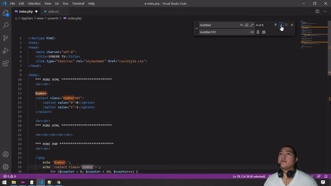Image resolution: width=331 pixels, height=186 pixels.
Task: Open the Explorer view in activity bar
Action: tap(6, 13)
